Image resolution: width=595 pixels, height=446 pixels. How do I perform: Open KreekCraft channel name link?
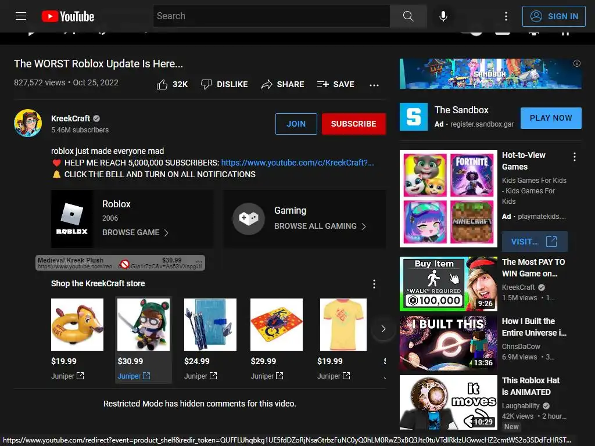70,118
